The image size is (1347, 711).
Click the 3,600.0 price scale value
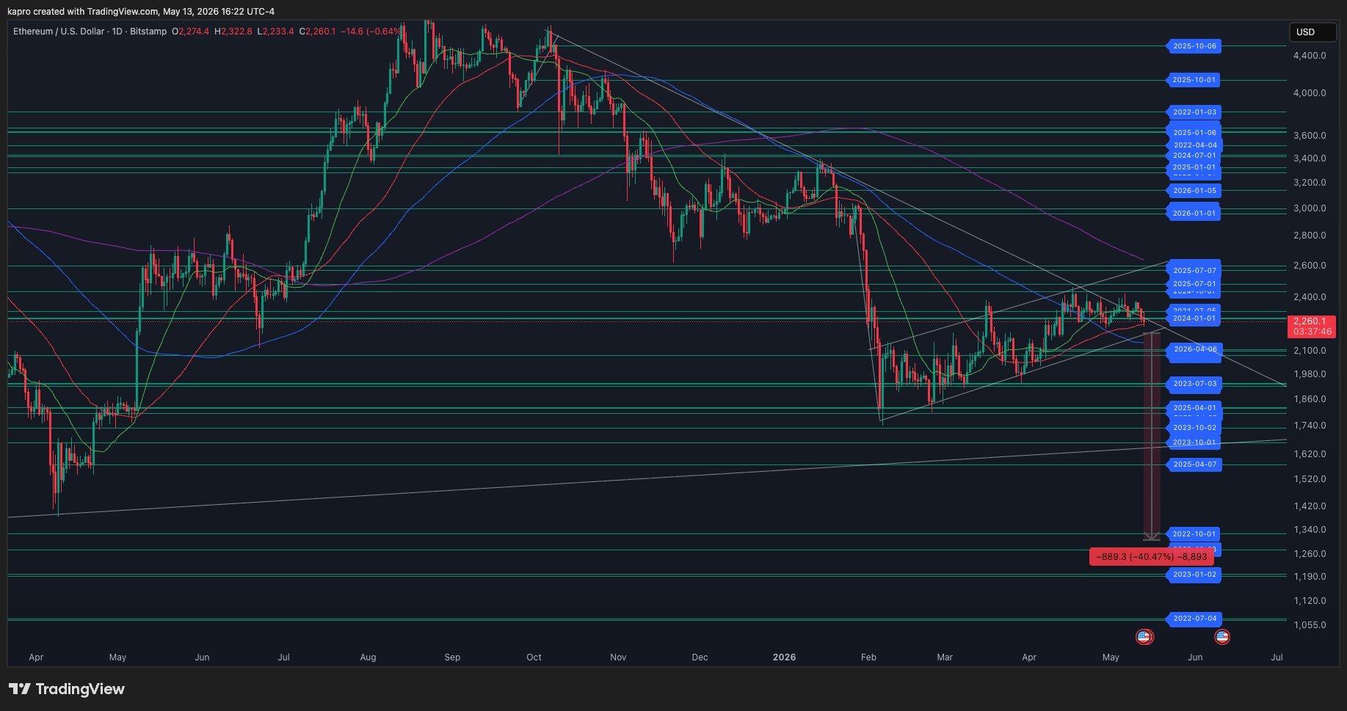[1310, 136]
